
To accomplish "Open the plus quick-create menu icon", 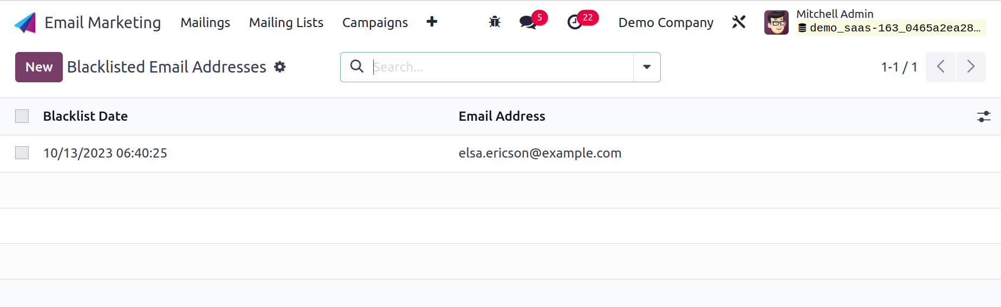I will pyautogui.click(x=432, y=22).
